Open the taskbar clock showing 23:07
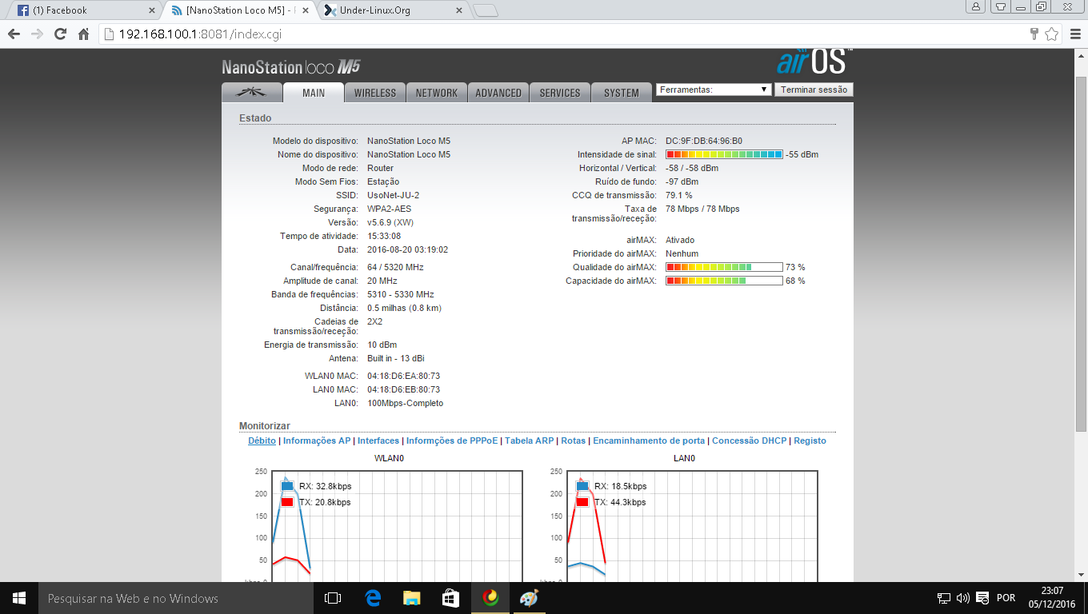 (1053, 598)
